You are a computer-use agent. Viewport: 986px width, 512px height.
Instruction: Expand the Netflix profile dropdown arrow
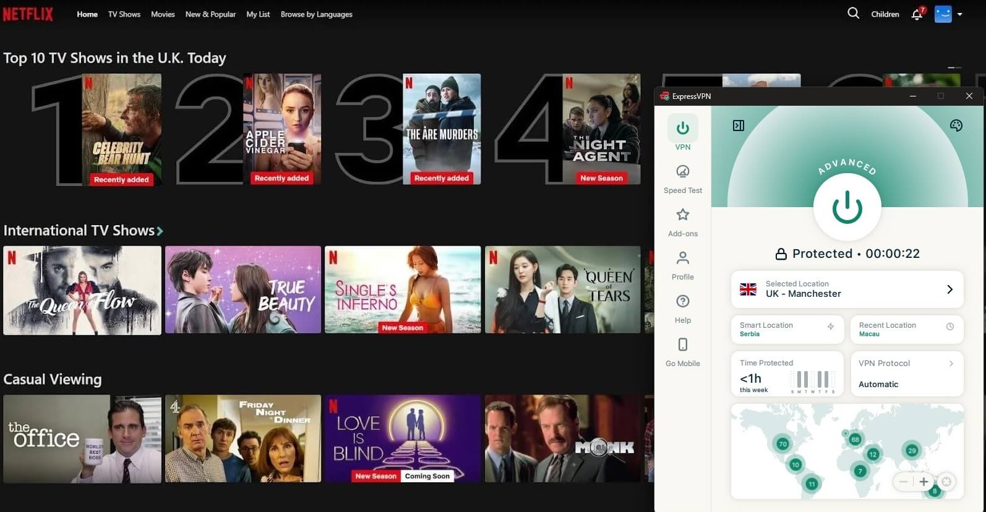(x=960, y=14)
